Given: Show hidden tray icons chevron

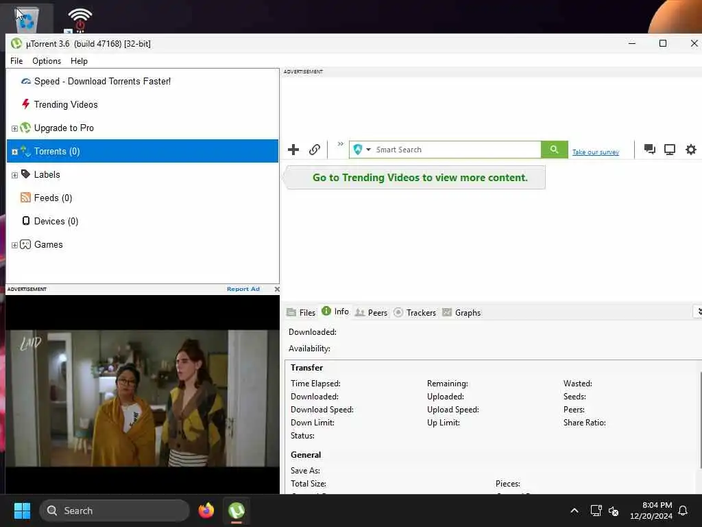Looking at the screenshot, I should (574, 511).
